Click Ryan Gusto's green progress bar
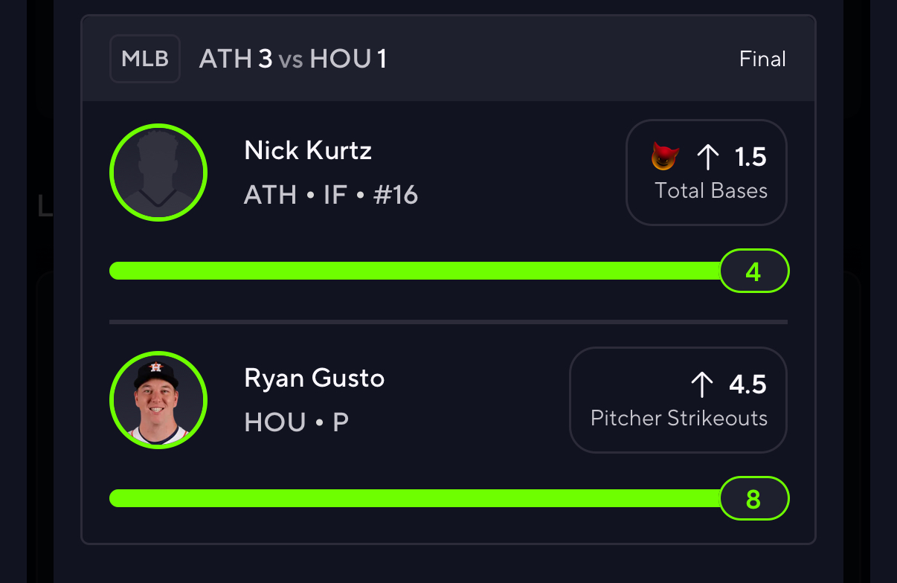Screen dimensions: 897x583 [x=417, y=498]
